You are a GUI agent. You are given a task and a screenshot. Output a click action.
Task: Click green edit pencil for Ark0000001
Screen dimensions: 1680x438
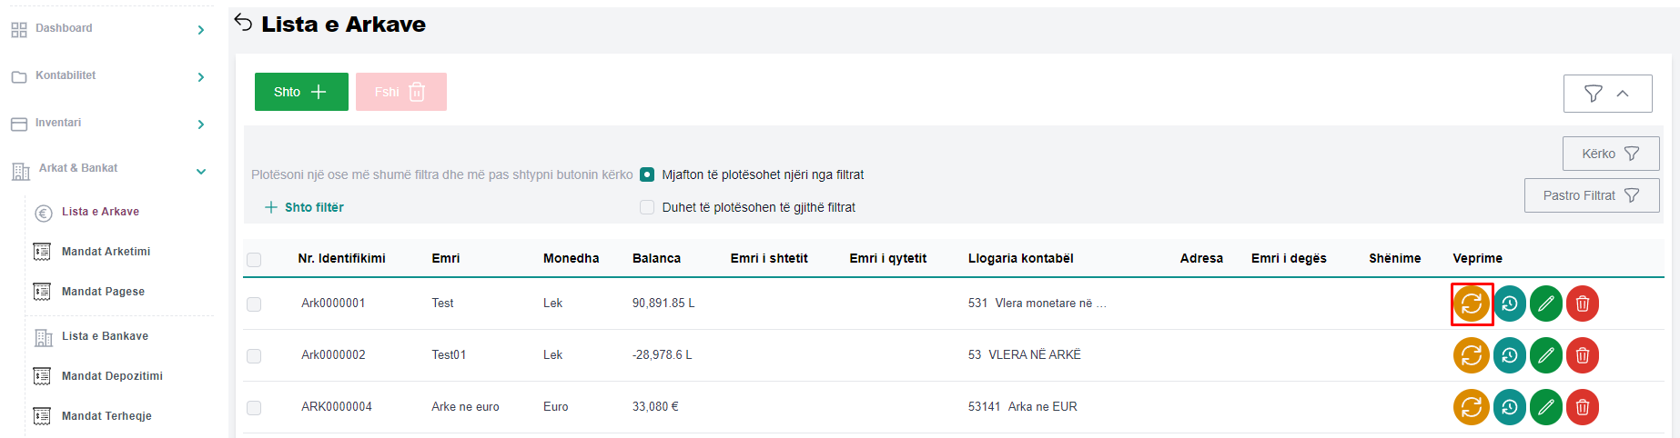click(x=1545, y=304)
